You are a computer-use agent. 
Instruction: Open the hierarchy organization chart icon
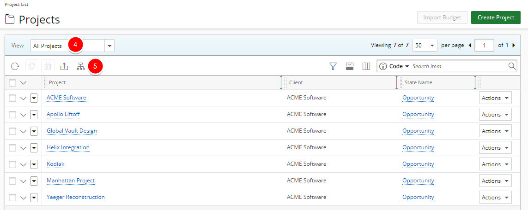81,66
